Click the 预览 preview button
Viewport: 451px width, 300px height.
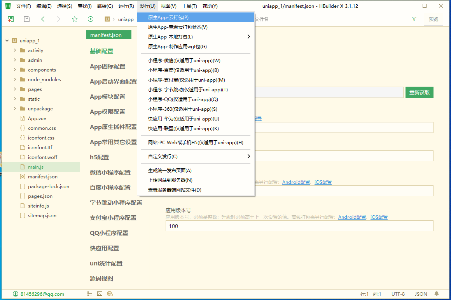point(433,19)
